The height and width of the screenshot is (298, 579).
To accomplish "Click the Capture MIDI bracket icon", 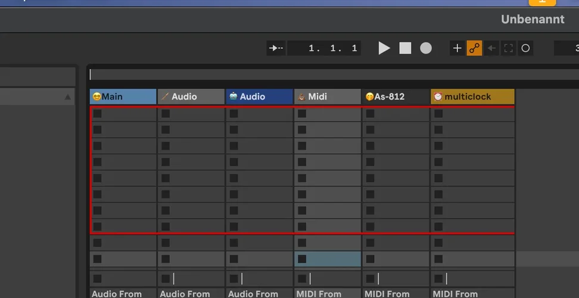I will (508, 48).
